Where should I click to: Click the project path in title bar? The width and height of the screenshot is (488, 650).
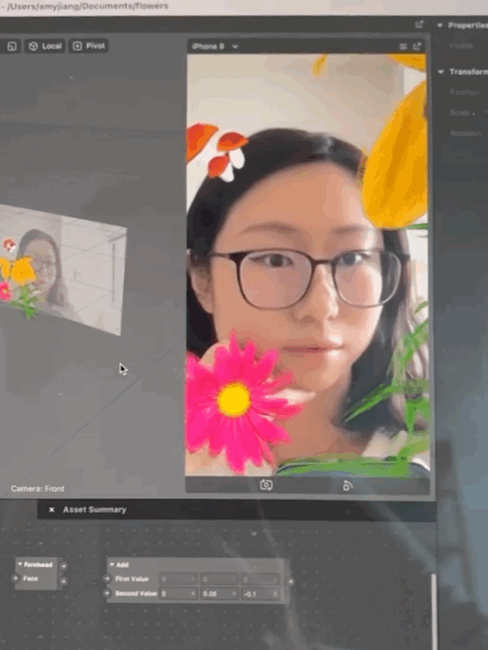[x=88, y=6]
